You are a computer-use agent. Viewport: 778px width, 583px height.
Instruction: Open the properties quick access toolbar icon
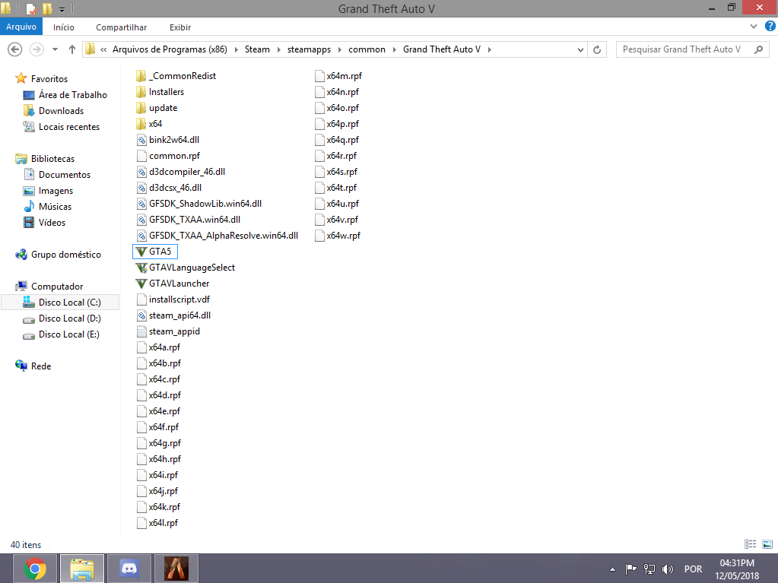tap(30, 9)
